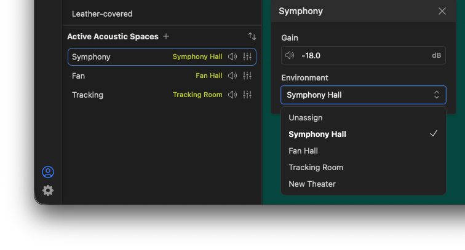Image resolution: width=465 pixels, height=250 pixels.
Task: Open mixer sliders icon for Symphony row
Action: (247, 57)
